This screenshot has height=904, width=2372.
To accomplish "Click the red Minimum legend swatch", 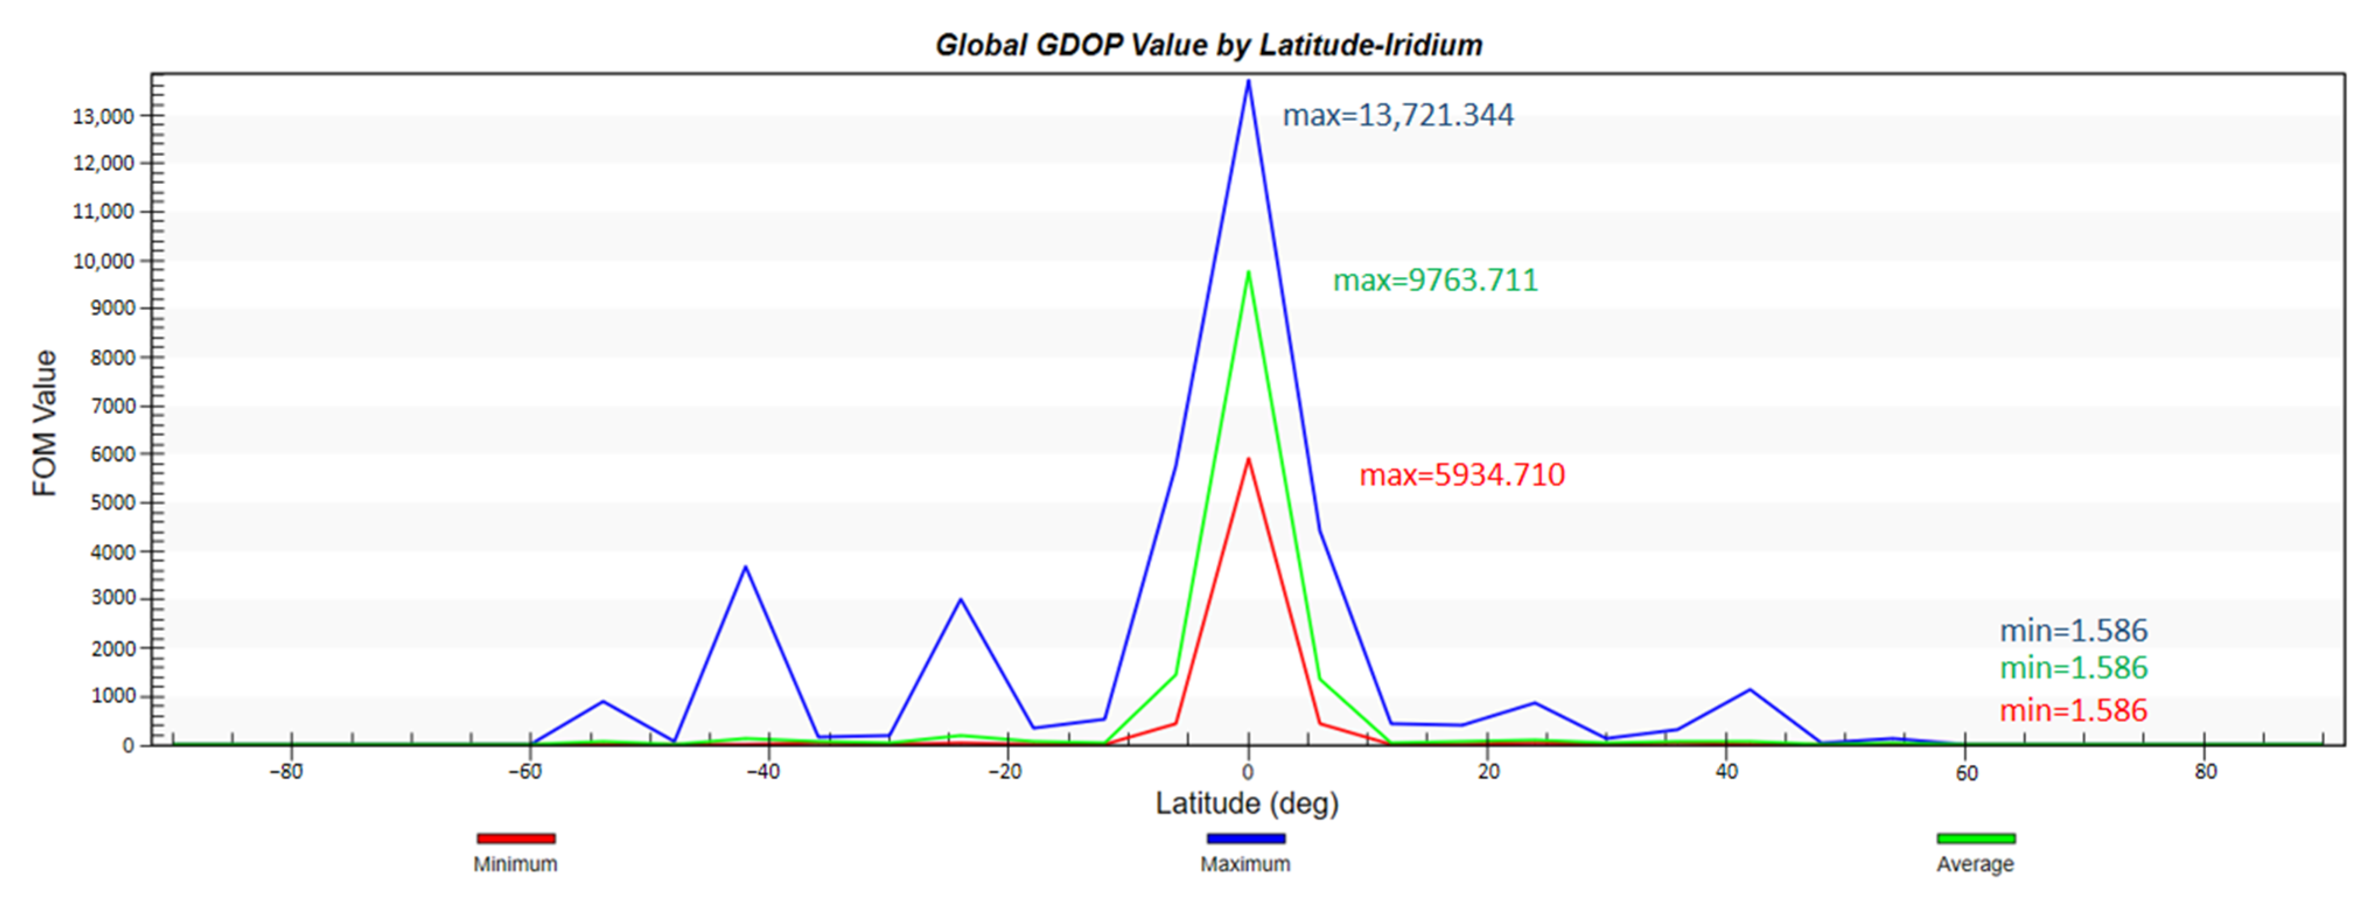I will point(516,838).
